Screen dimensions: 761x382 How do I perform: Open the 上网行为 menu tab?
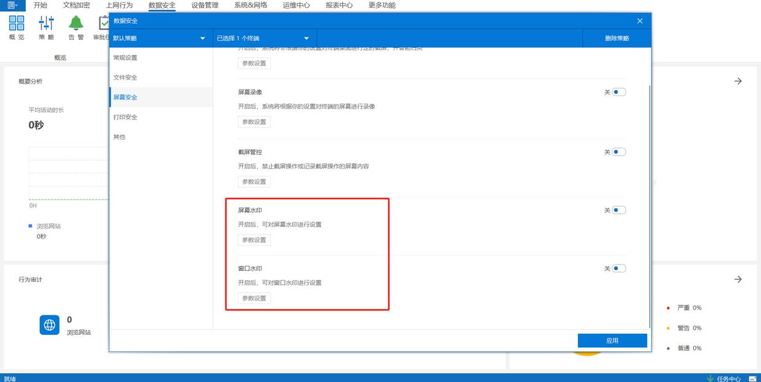tap(119, 5)
